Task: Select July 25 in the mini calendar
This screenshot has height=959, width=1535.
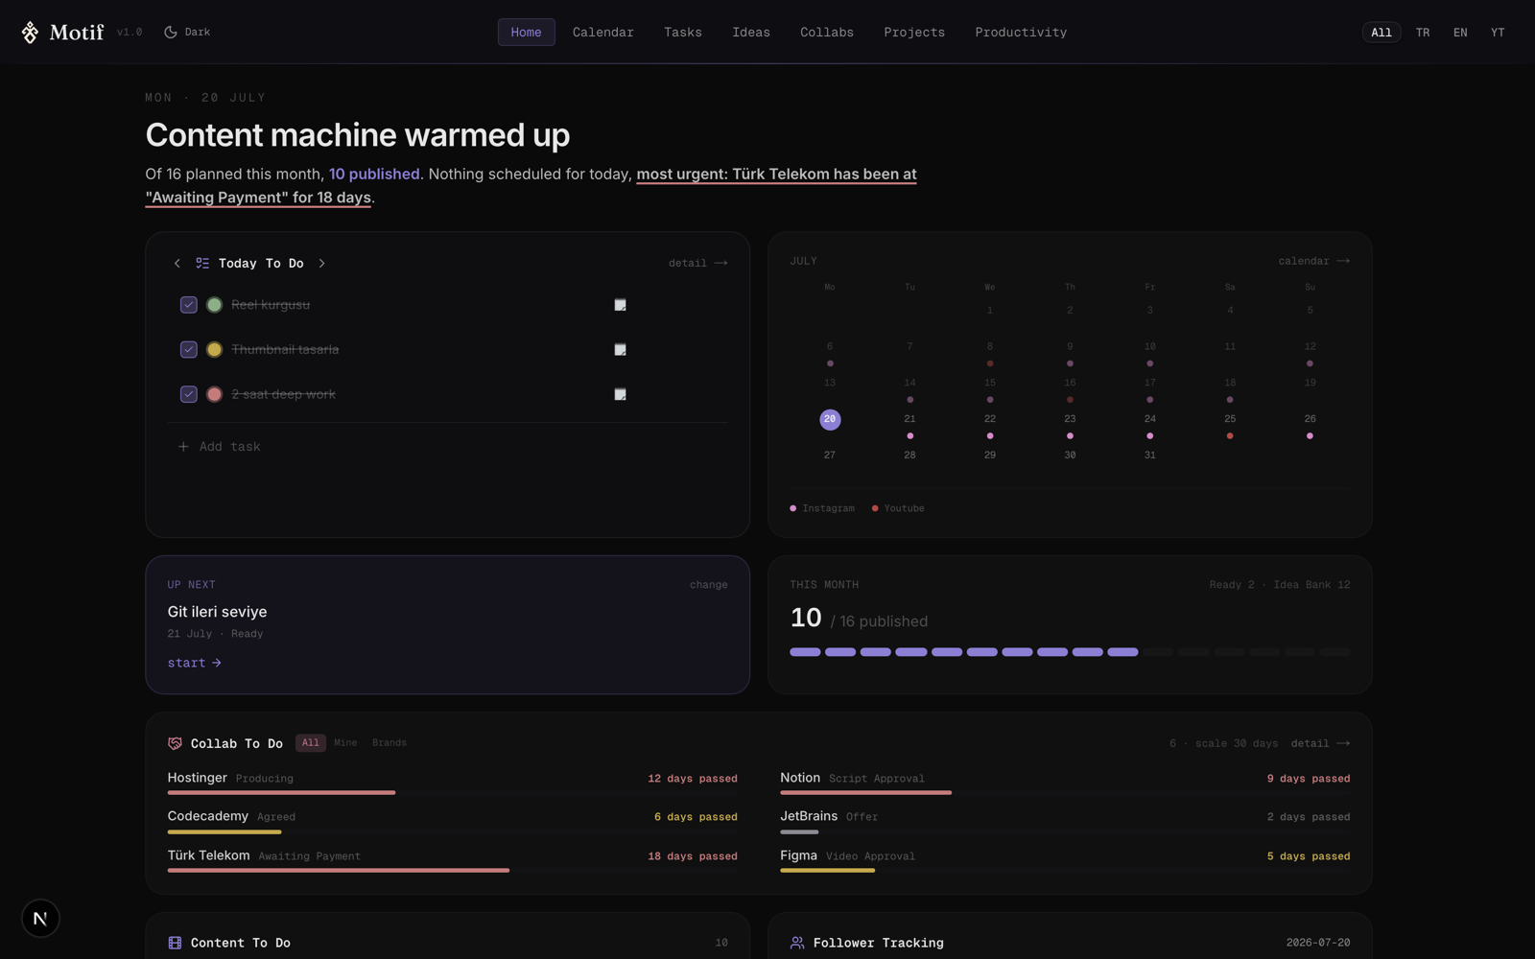Action: click(1230, 419)
